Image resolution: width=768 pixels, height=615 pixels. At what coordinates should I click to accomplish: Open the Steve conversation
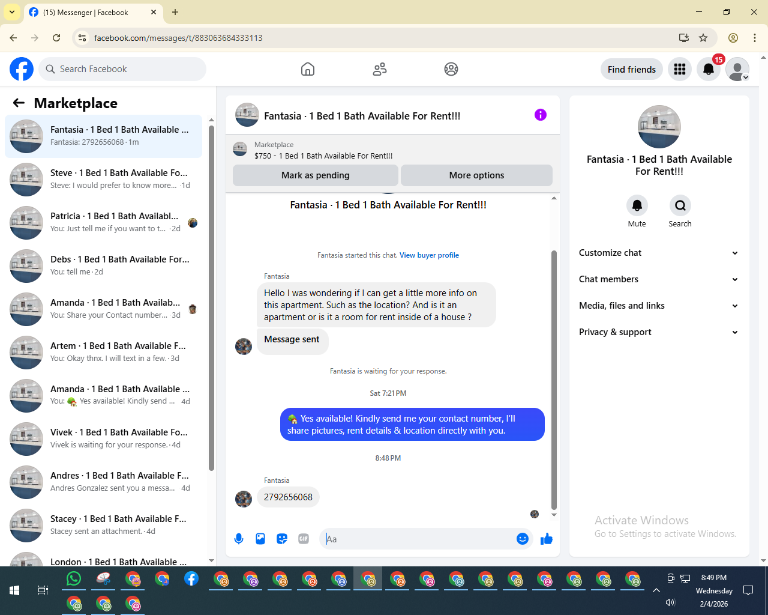pyautogui.click(x=104, y=180)
